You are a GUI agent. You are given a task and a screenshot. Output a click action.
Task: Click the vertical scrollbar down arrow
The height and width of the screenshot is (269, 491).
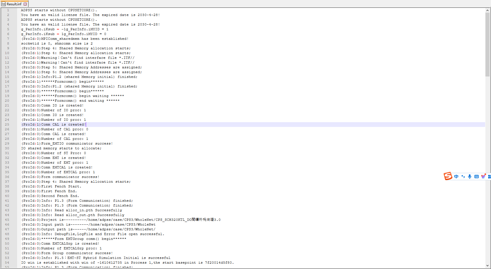[488, 265]
